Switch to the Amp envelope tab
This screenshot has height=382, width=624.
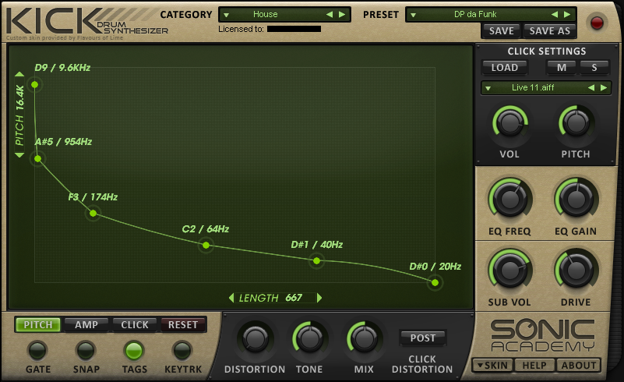point(86,324)
